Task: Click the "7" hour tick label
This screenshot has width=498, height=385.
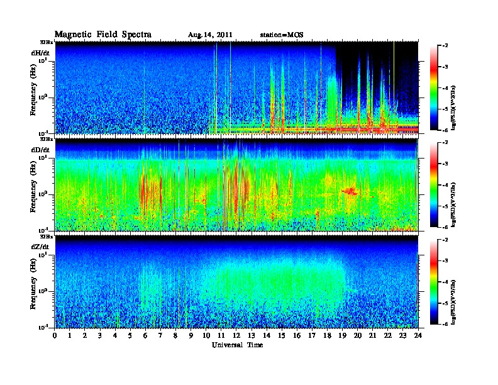Action: [x=161, y=336]
